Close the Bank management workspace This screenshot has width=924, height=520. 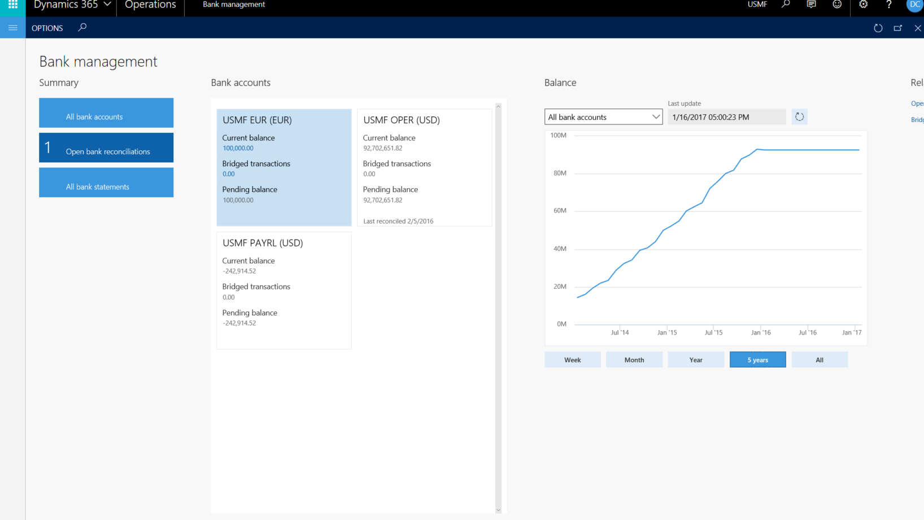pyautogui.click(x=918, y=28)
